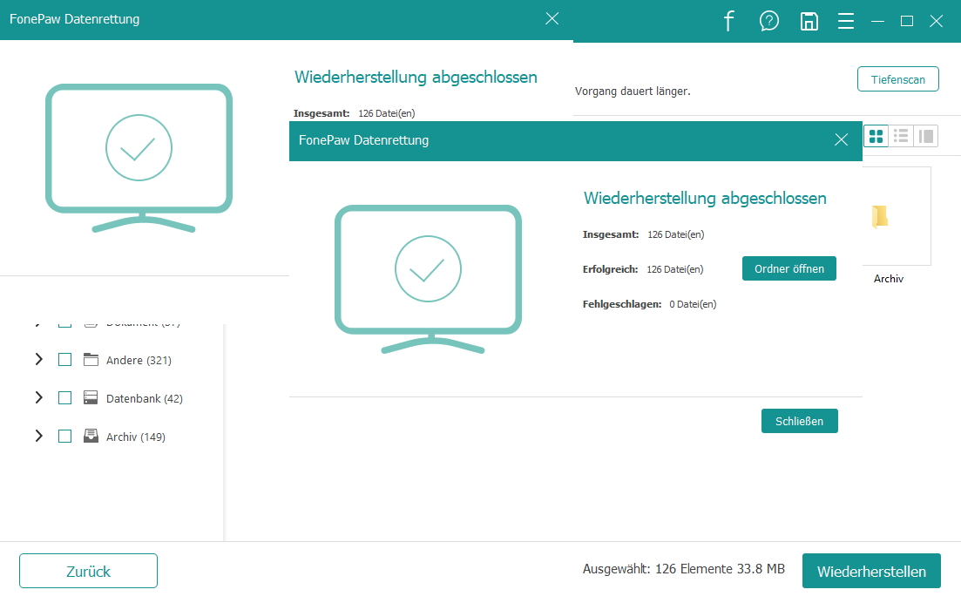Click the Schließen button
This screenshot has height=603, width=961.
(799, 421)
